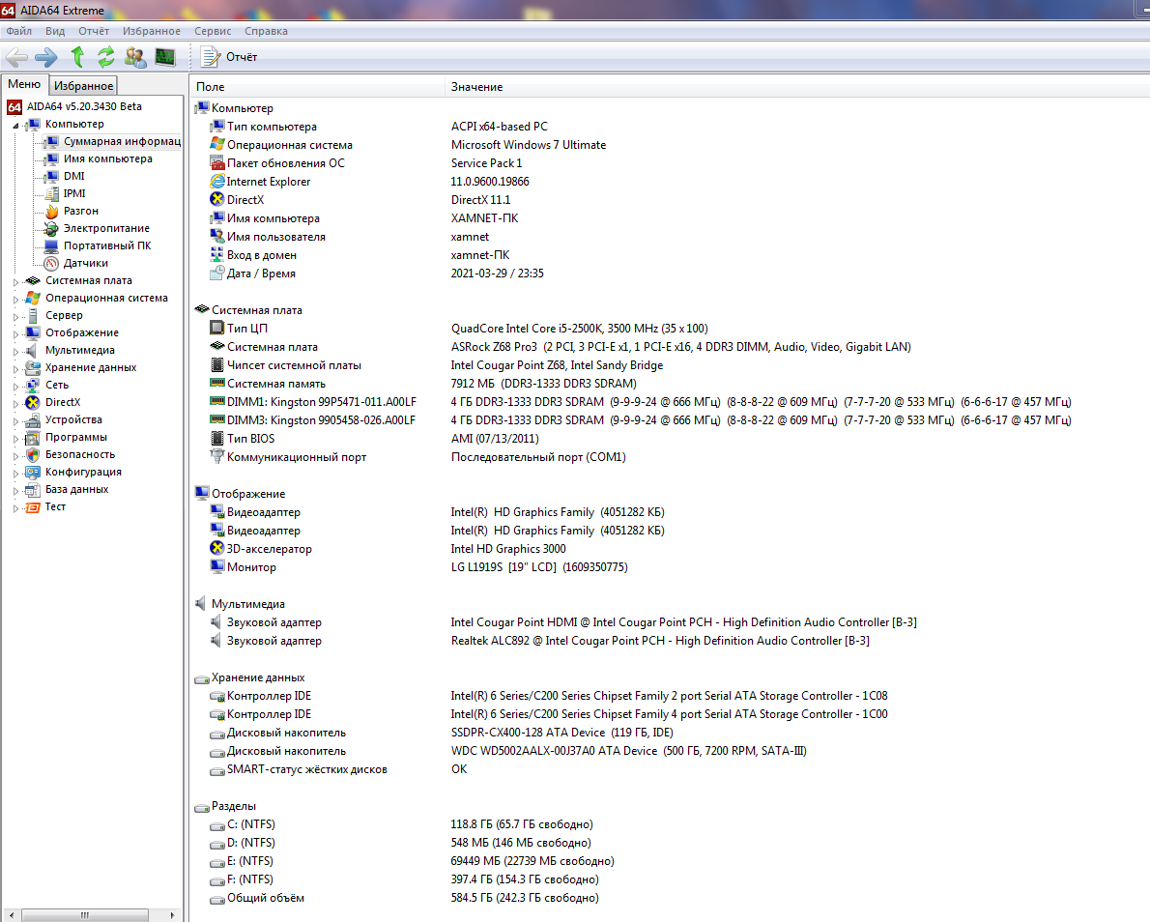Select Имя компьютера in the tree
The height and width of the screenshot is (922, 1150).
click(108, 158)
